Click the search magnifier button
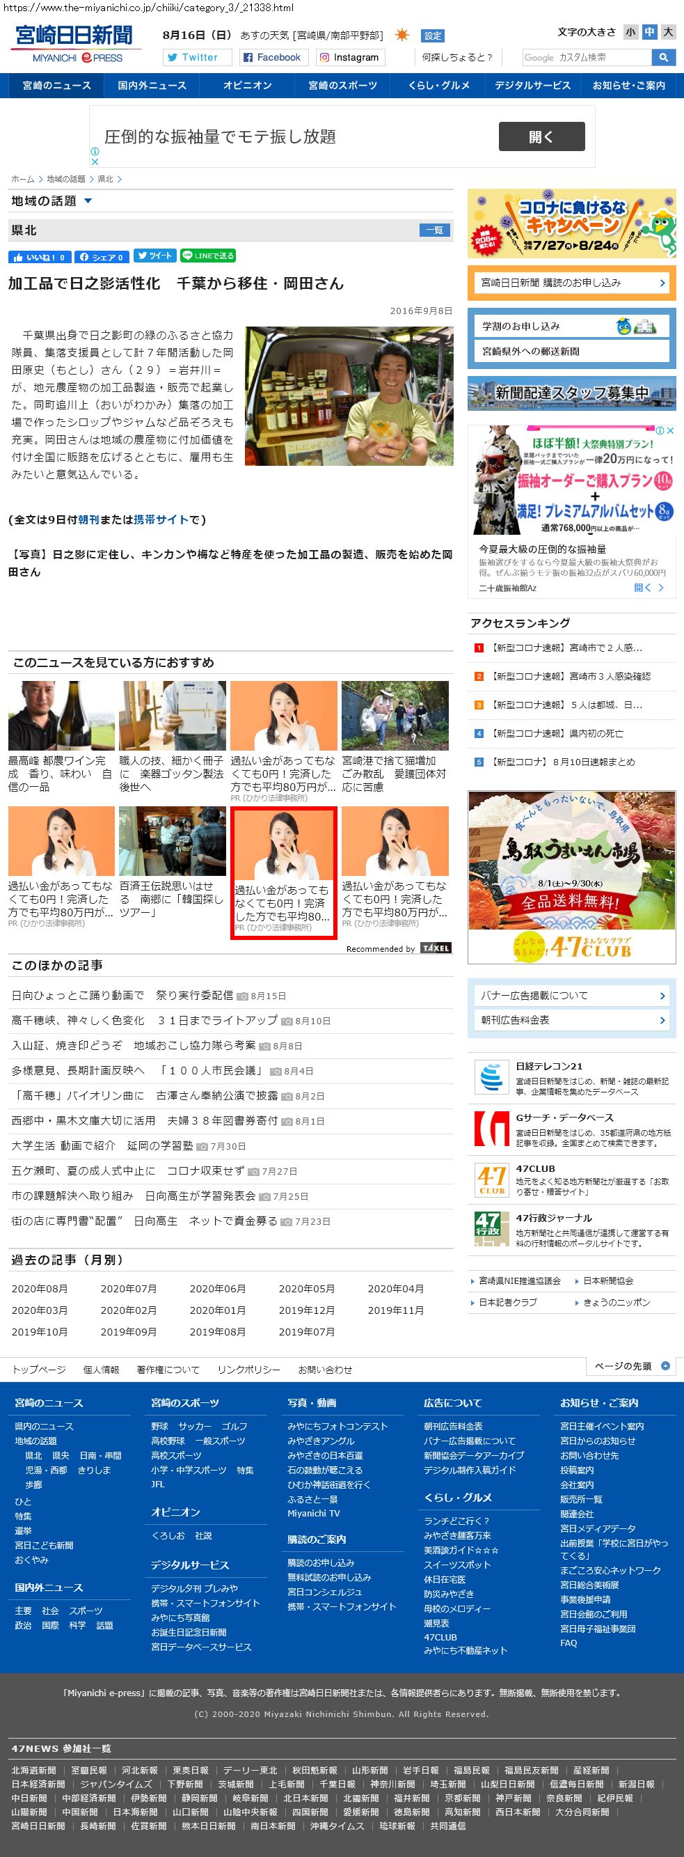The image size is (684, 1857). tap(662, 58)
